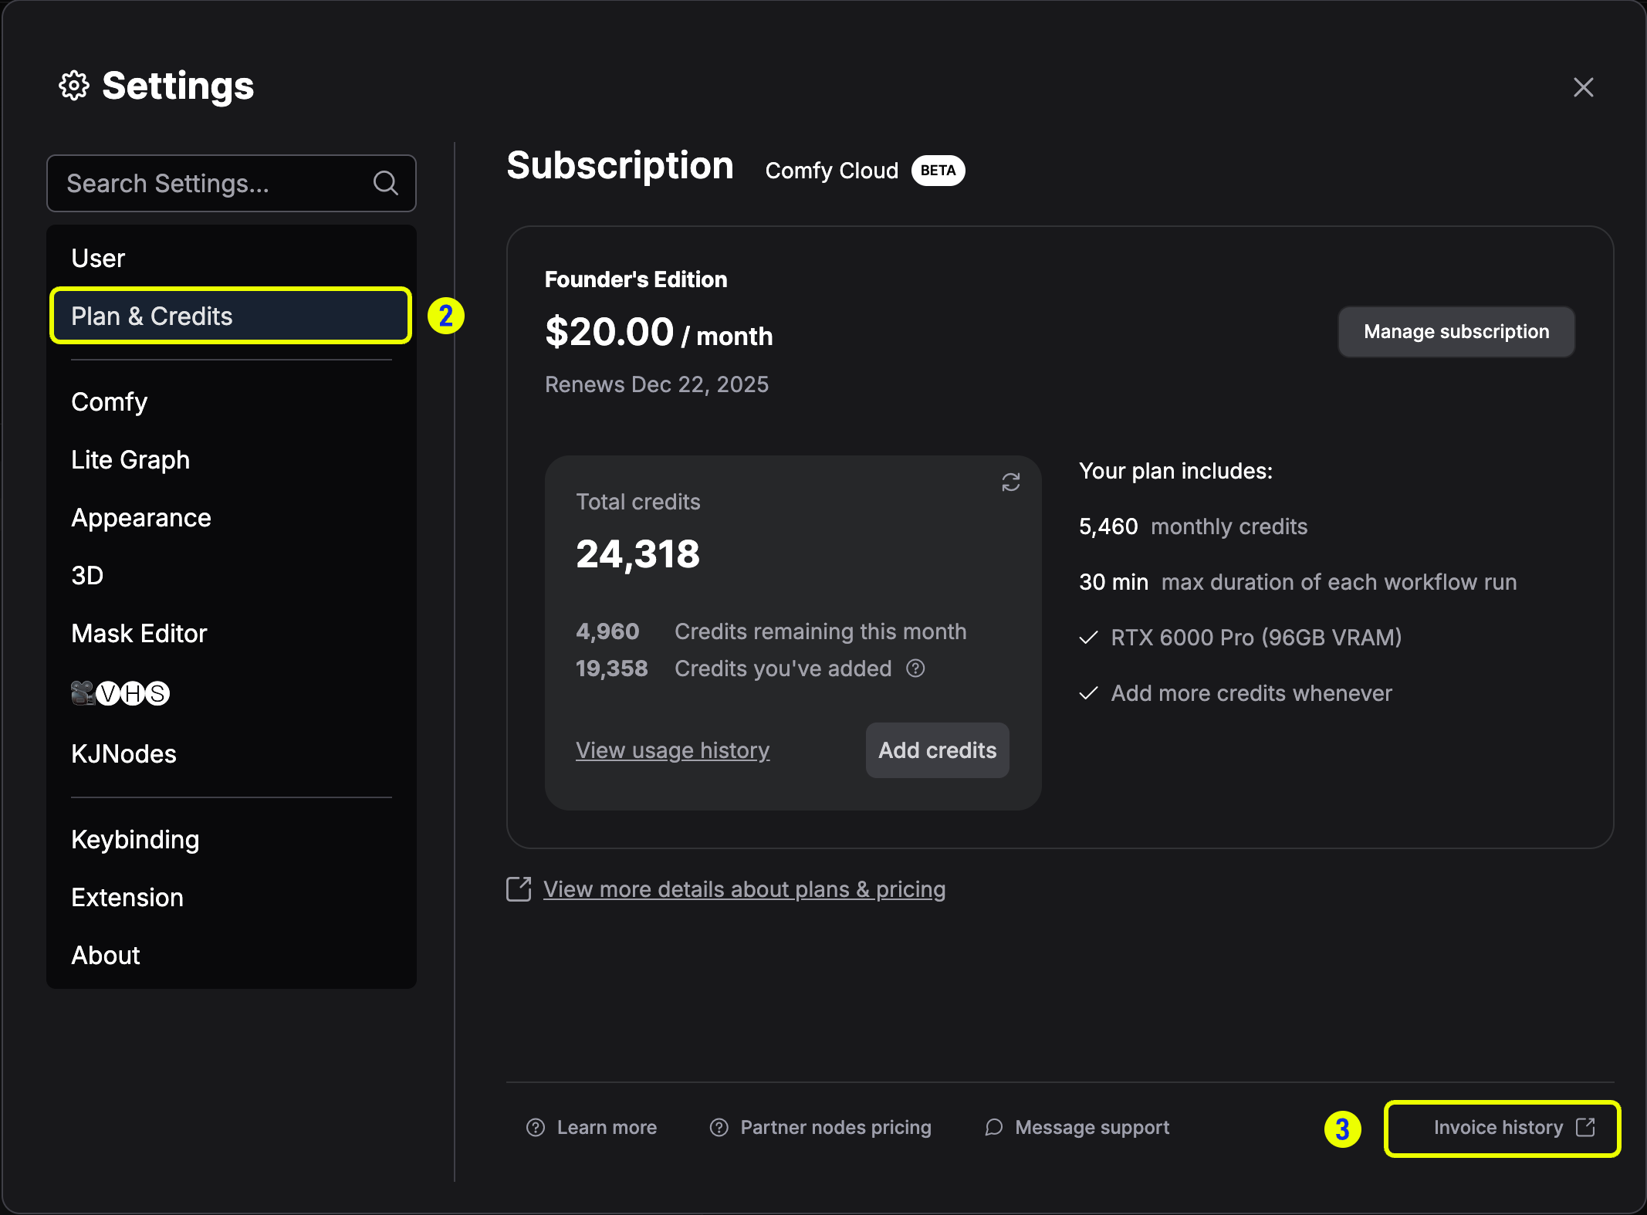Click the Settings gear icon
1647x1215 pixels.
[x=75, y=86]
